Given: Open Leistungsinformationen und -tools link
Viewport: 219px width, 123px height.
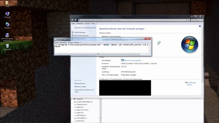Looking at the screenshot, I should pyautogui.click(x=84, y=91).
